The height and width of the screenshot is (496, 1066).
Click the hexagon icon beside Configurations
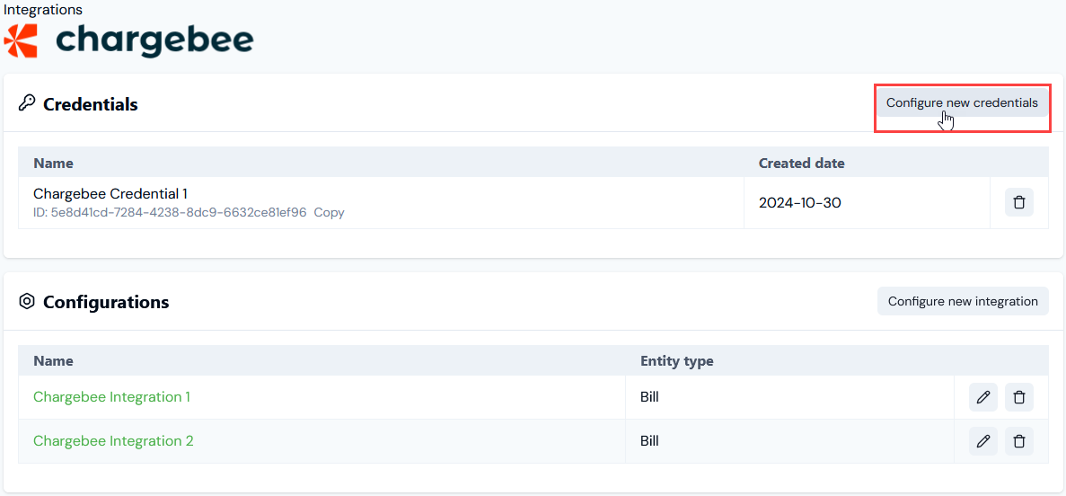[27, 301]
